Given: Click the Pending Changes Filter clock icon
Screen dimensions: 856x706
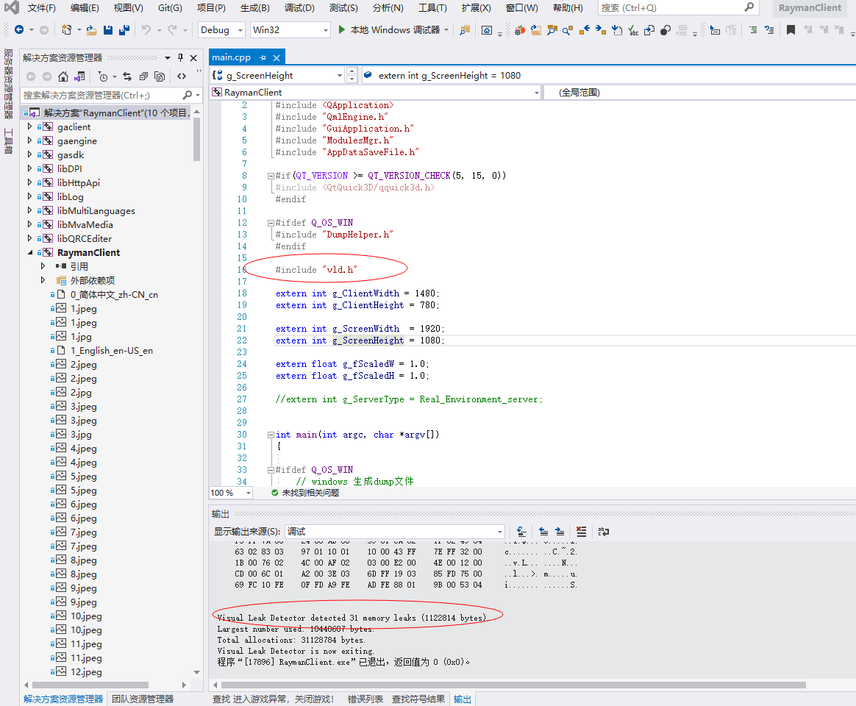Looking at the screenshot, I should click(103, 76).
